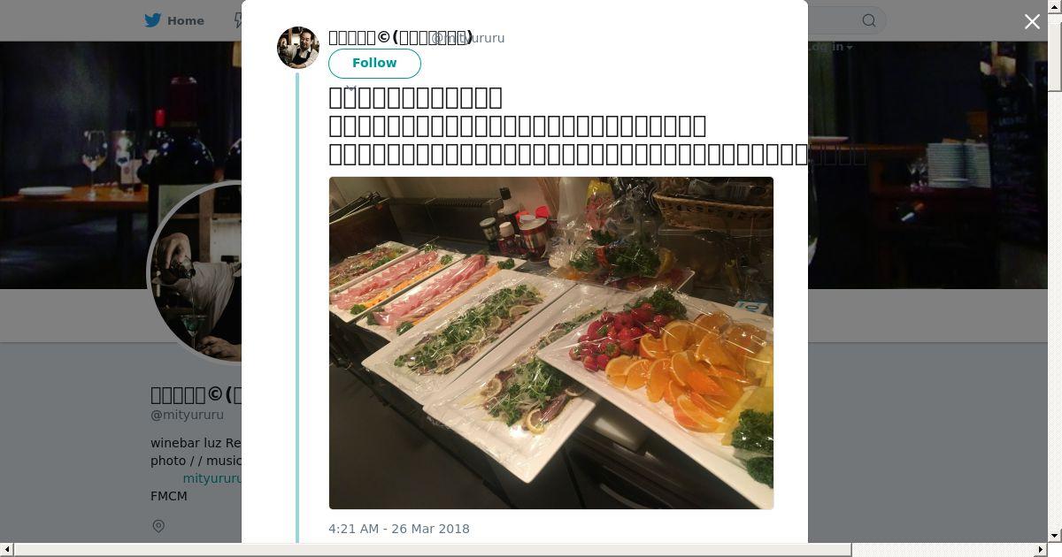Click the vertical scrollbar down arrow

click(1054, 536)
